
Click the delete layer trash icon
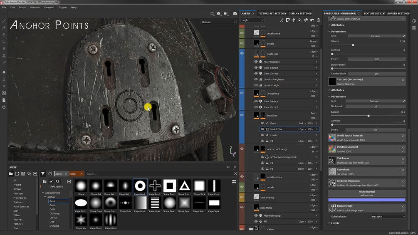tap(318, 20)
